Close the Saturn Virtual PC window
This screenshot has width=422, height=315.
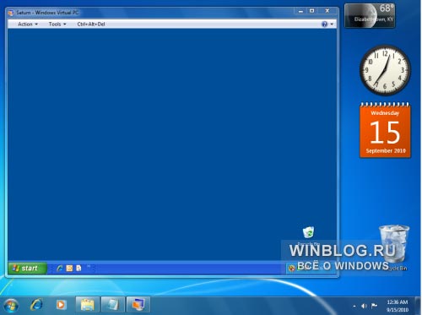327,11
